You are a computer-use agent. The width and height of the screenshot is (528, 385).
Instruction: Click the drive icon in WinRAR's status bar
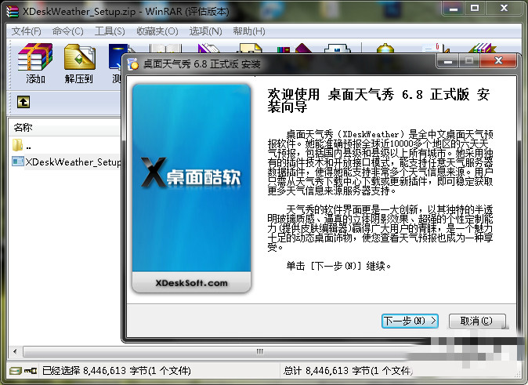(x=15, y=371)
